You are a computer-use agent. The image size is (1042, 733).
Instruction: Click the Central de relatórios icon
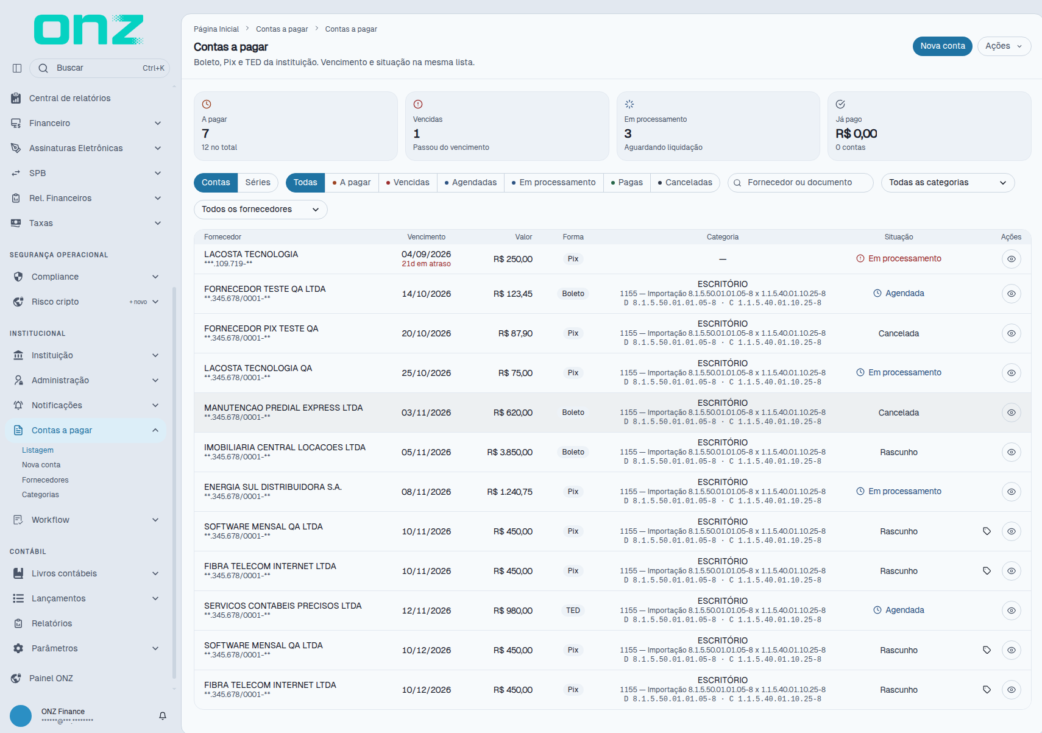pos(16,98)
